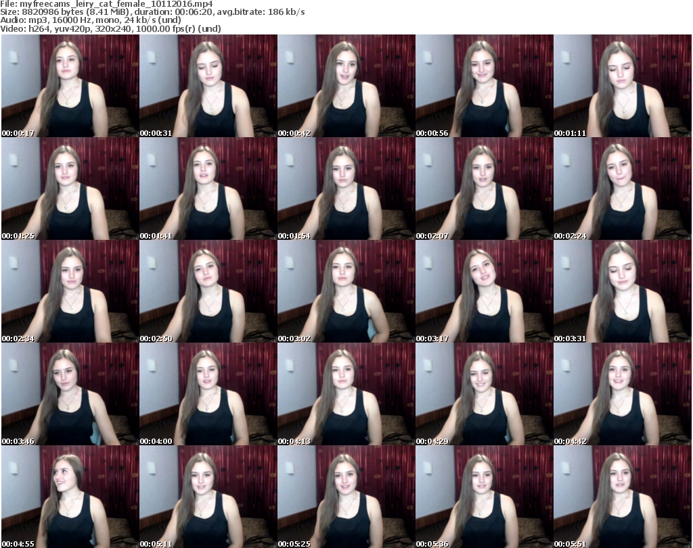The width and height of the screenshot is (693, 548).
Task: Pick the preview frame marked 00:02:34
Action: 70,291
